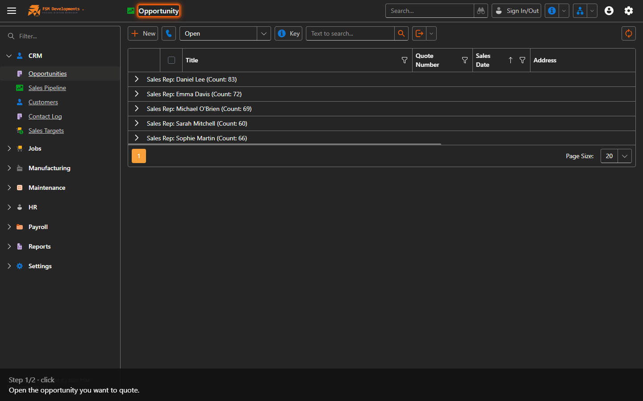The width and height of the screenshot is (643, 401).
Task: Click the orange magnifier search button
Action: click(401, 33)
